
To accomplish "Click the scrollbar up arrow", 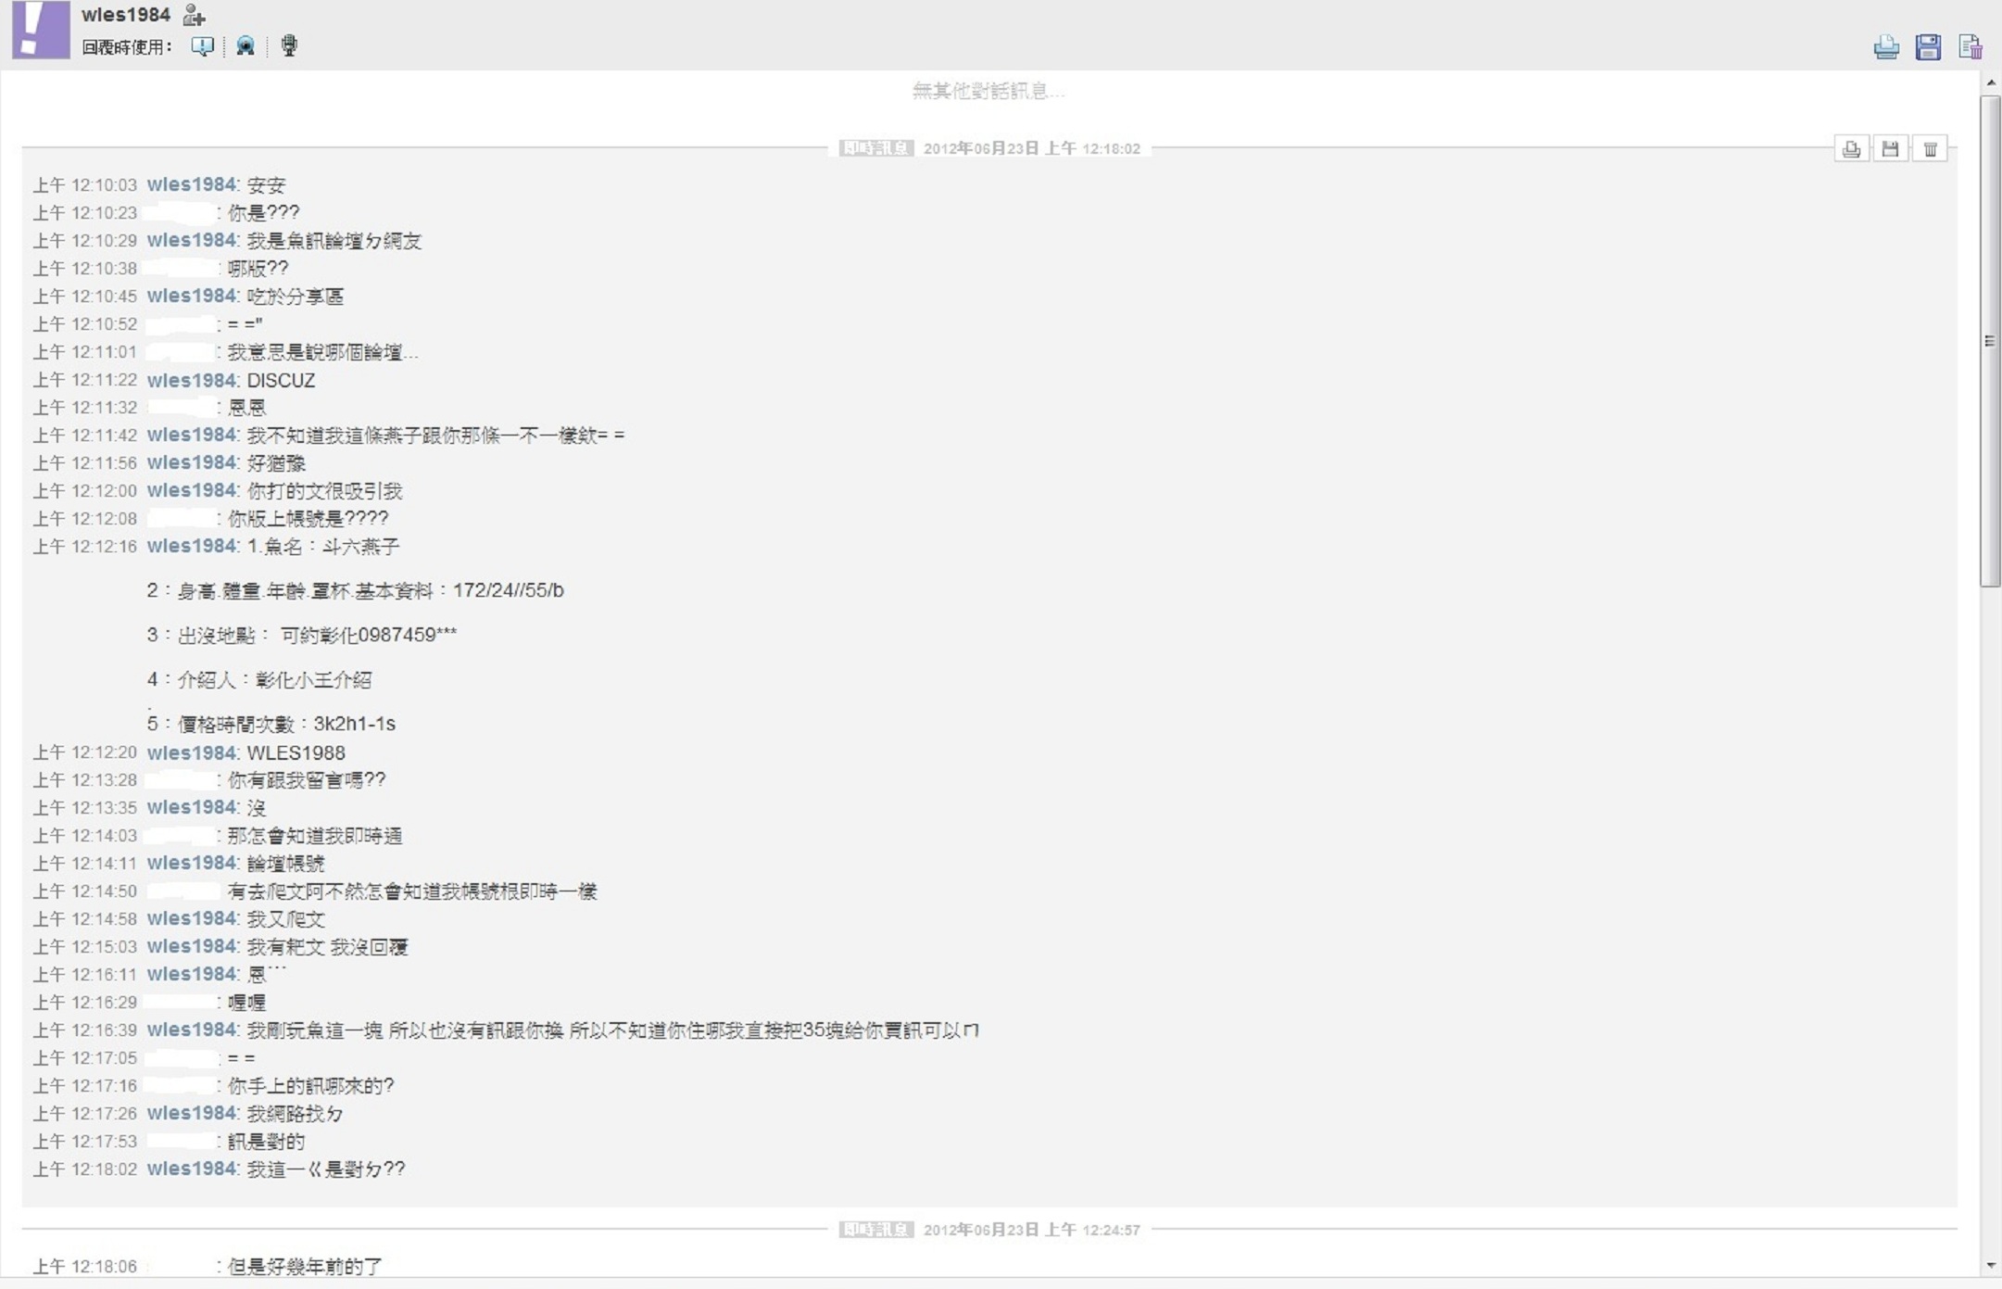I will 1991,83.
